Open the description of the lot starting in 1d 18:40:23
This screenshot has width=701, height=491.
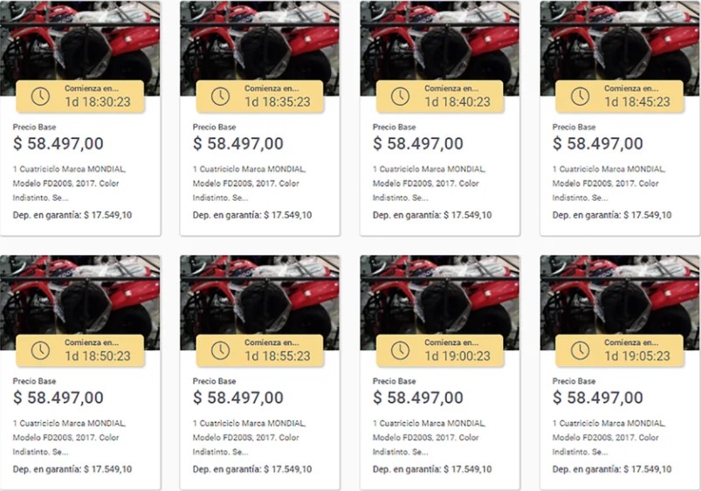[x=430, y=183]
